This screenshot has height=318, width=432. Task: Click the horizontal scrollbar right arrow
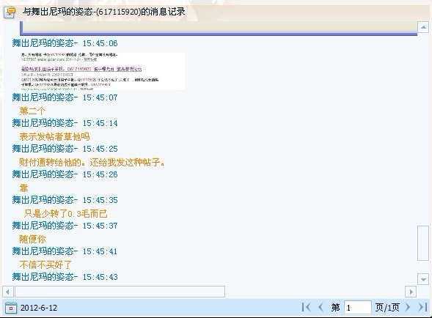411,292
